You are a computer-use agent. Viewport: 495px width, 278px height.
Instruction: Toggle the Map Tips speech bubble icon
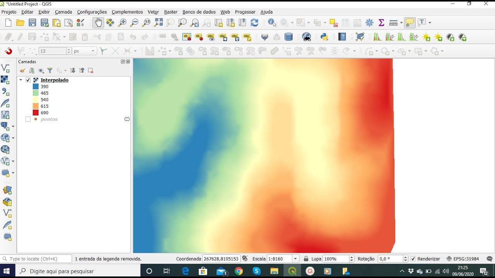click(x=410, y=23)
